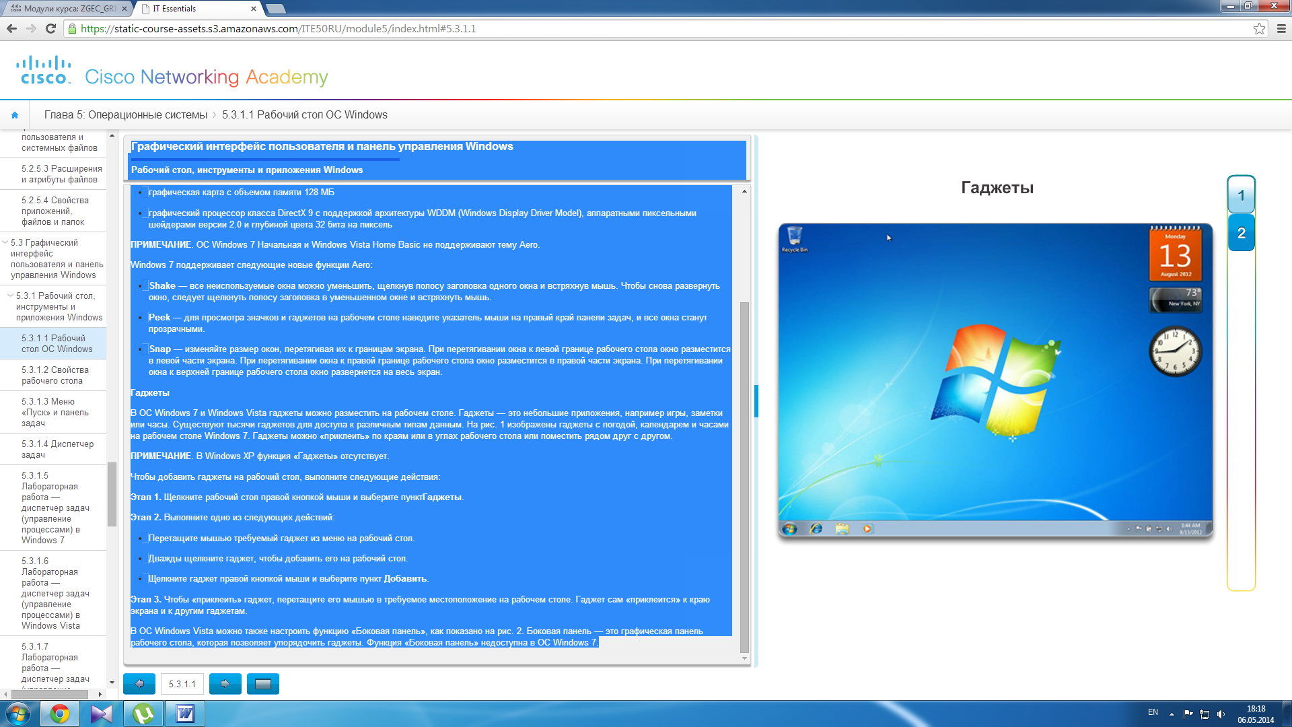Open the Windows Start button
This screenshot has height=727, width=1292.
pos(17,714)
